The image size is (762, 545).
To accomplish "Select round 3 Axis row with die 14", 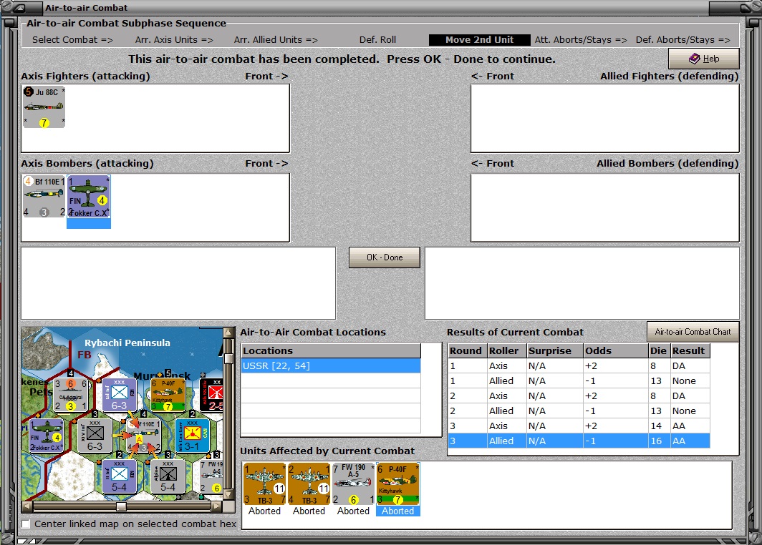I will (x=579, y=426).
